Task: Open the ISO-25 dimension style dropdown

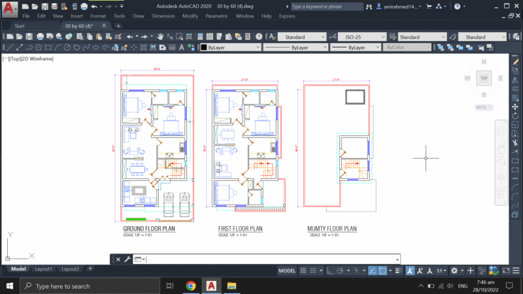Action: pos(362,37)
